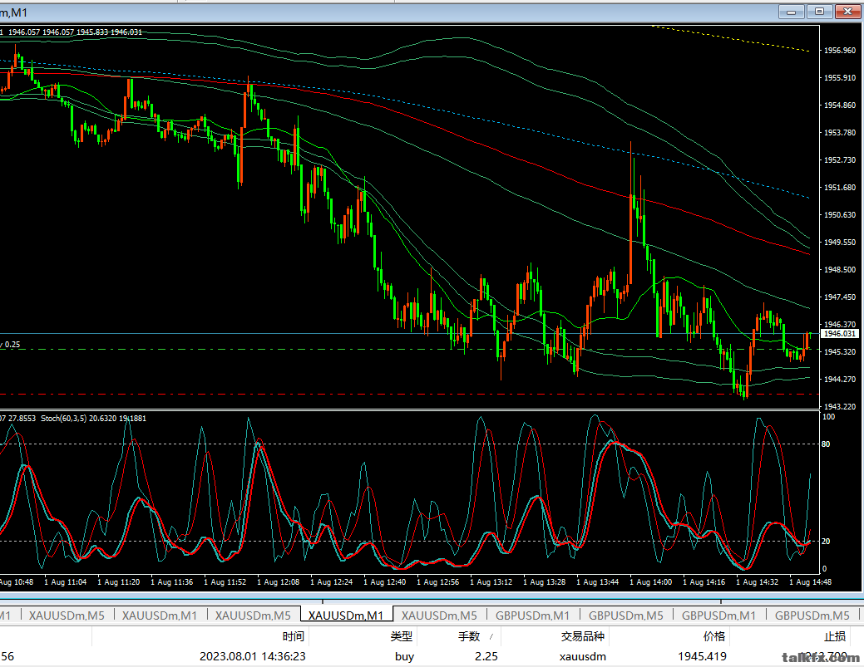Switch to the XAUUSDm,M5 tab beside active tab's right
Viewport: 864px width, 667px height.
click(439, 616)
